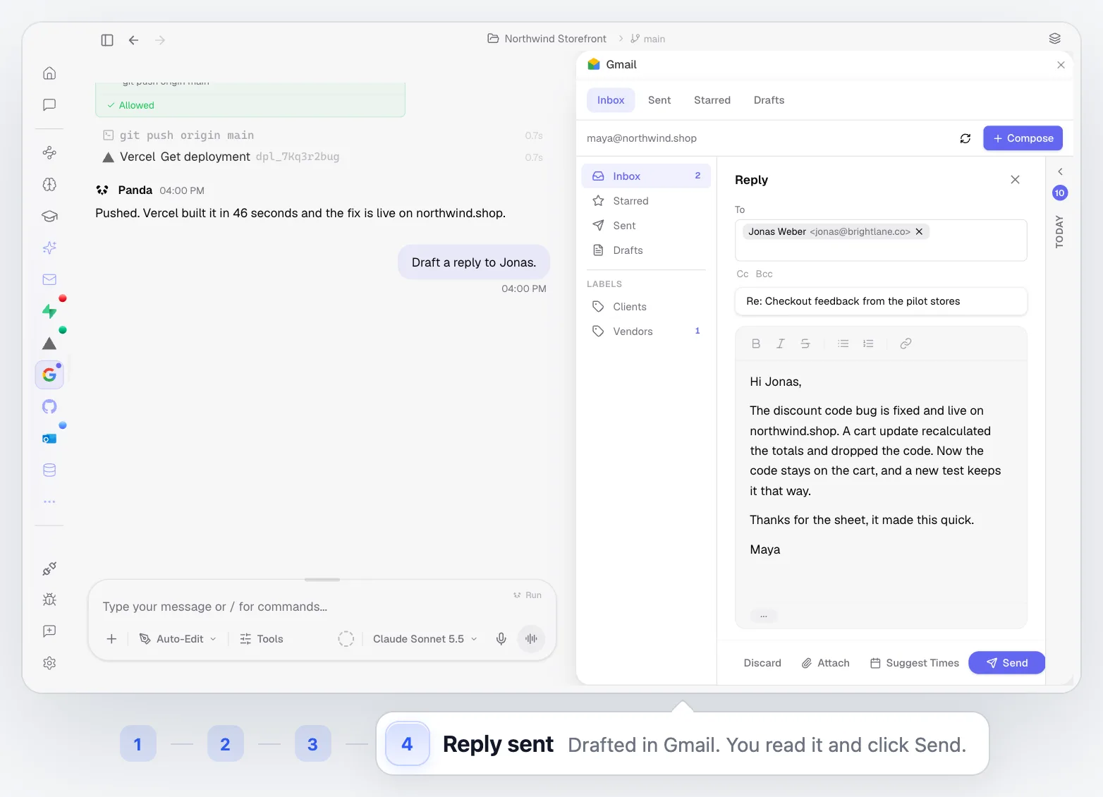The height and width of the screenshot is (797, 1103).
Task: Click the microphone icon in message box
Action: pyautogui.click(x=501, y=639)
